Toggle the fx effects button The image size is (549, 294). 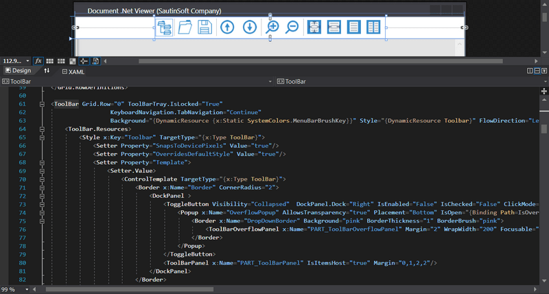[39, 61]
